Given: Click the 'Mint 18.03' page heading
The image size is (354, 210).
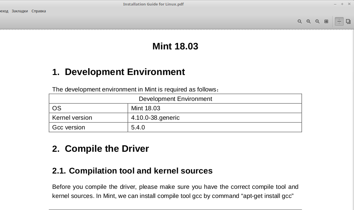Looking at the screenshot, I should tap(175, 46).
